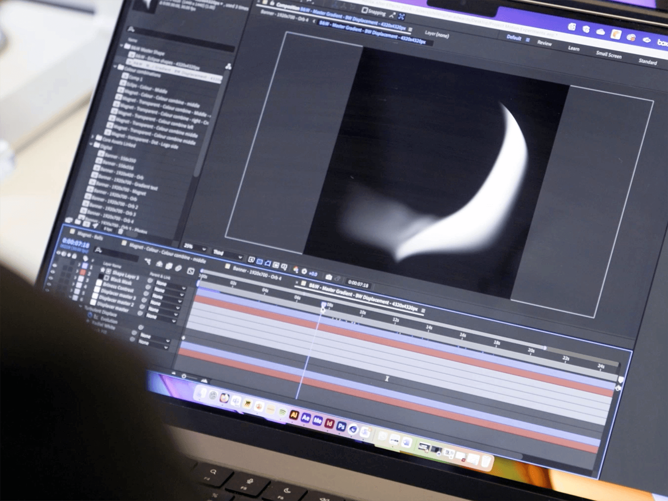668x501 pixels.
Task: Open Photoshop from the Dock
Action: tap(342, 426)
